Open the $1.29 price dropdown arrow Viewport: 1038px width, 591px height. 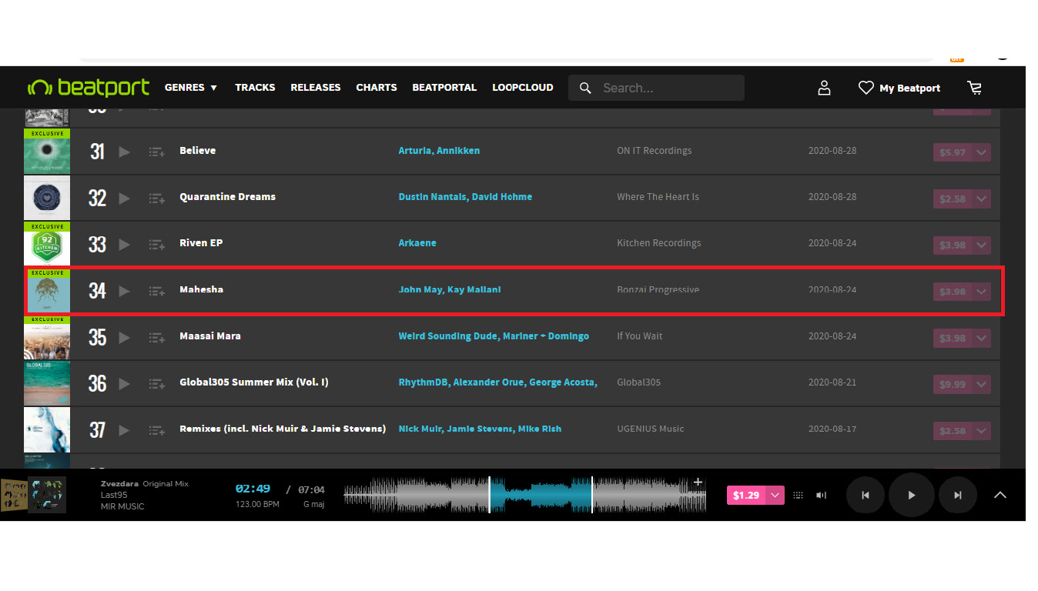click(x=775, y=495)
